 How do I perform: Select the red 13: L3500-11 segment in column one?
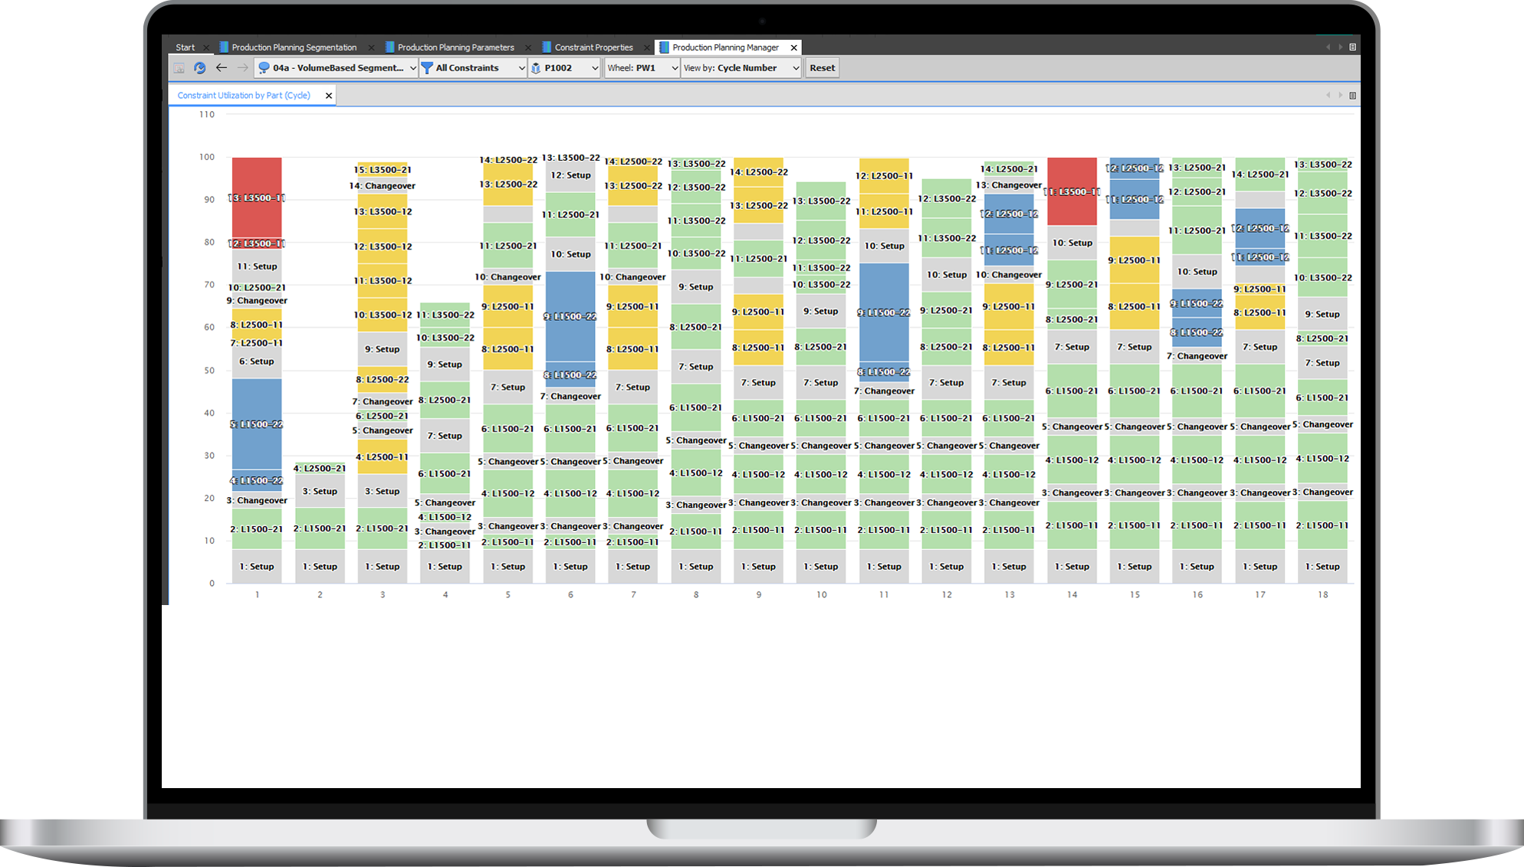tap(257, 198)
